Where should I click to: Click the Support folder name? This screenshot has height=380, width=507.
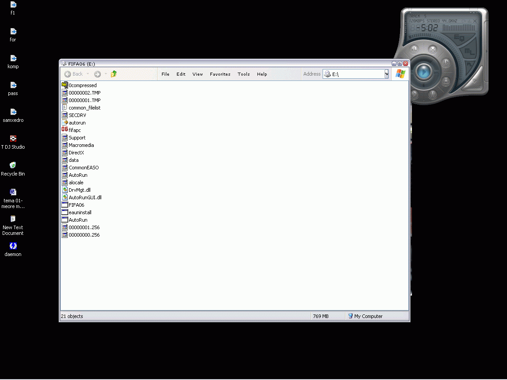pos(77,138)
